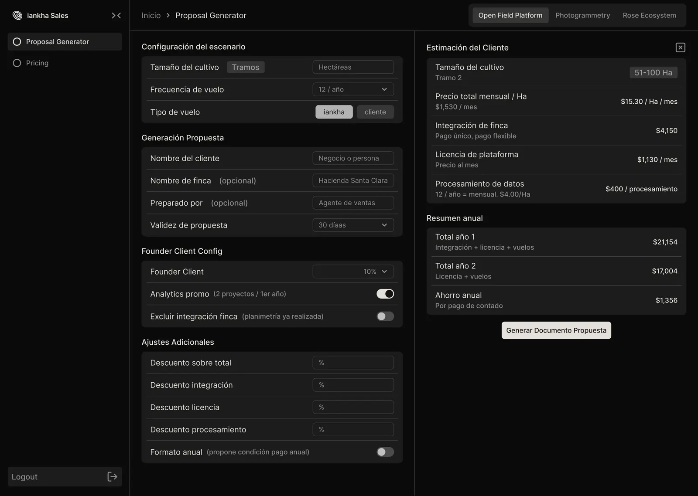This screenshot has height=496, width=698.
Task: Go to Inicio breadcrumb link
Action: pos(151,15)
